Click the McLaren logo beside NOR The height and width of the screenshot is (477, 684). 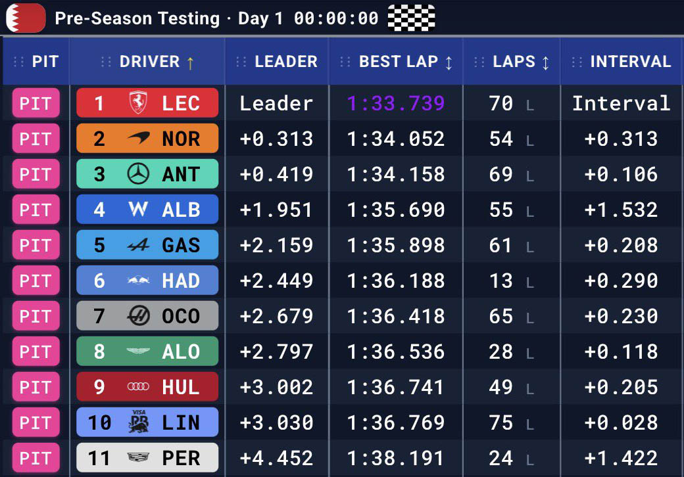click(x=137, y=139)
